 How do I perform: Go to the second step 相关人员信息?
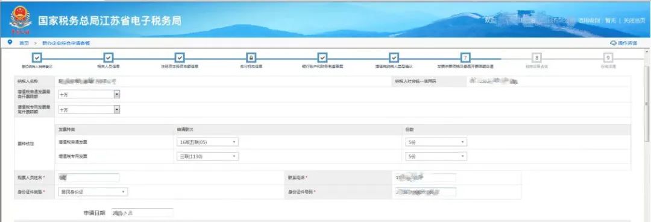point(108,58)
